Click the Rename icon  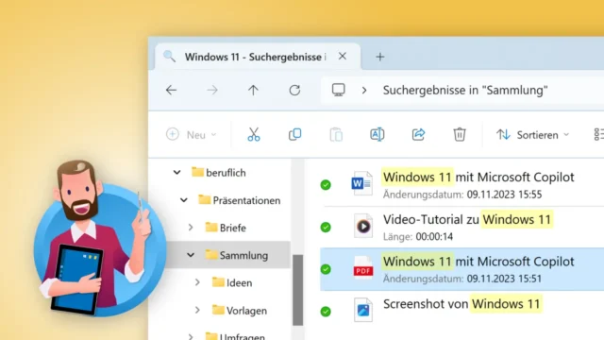click(x=377, y=134)
